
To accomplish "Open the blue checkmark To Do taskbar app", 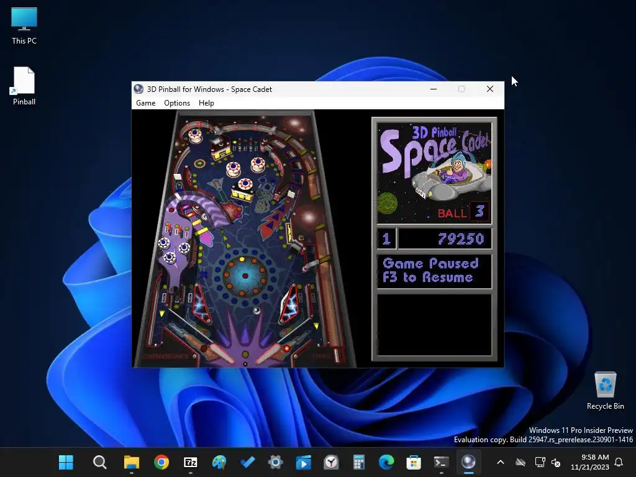I will pos(247,462).
